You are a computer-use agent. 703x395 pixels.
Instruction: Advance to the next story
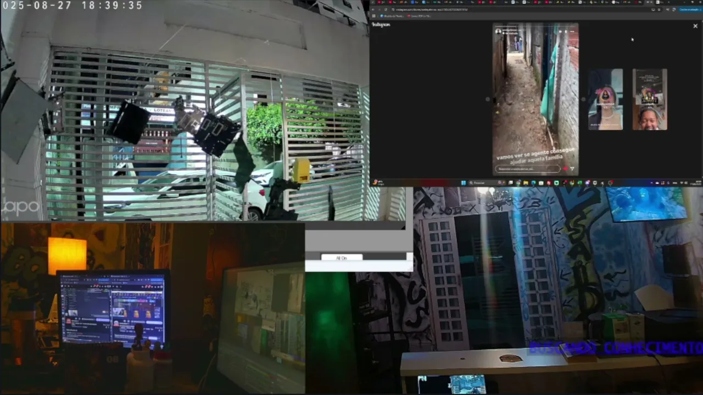pos(583,99)
